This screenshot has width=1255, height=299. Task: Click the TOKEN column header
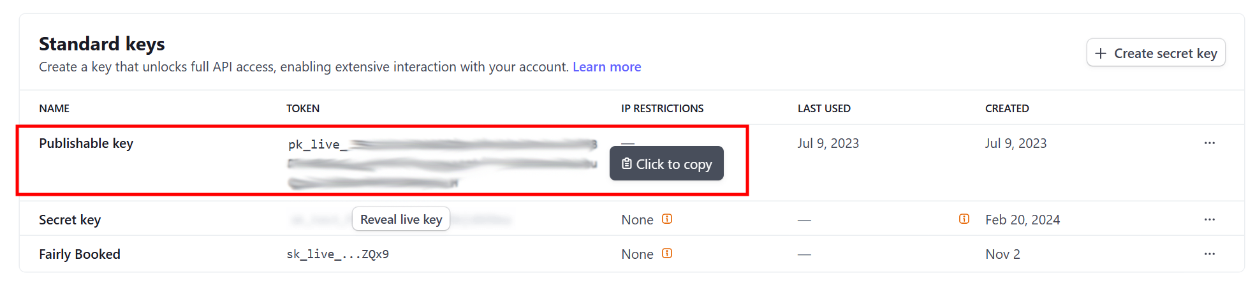(303, 108)
